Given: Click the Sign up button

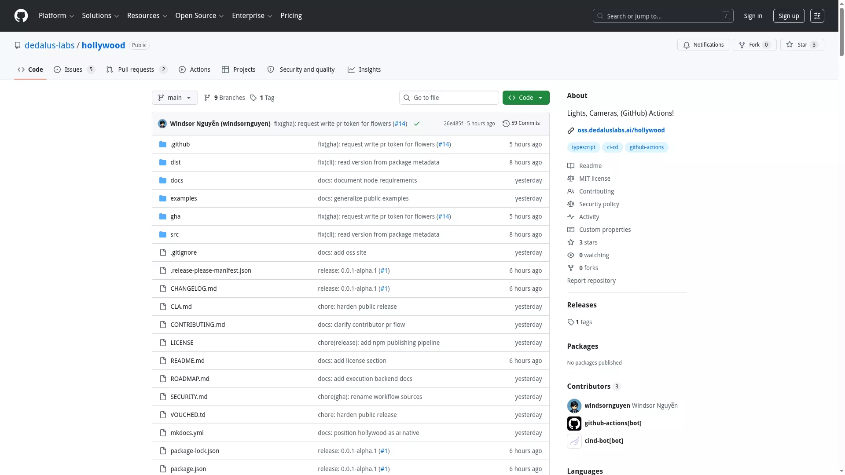Looking at the screenshot, I should pos(789,16).
